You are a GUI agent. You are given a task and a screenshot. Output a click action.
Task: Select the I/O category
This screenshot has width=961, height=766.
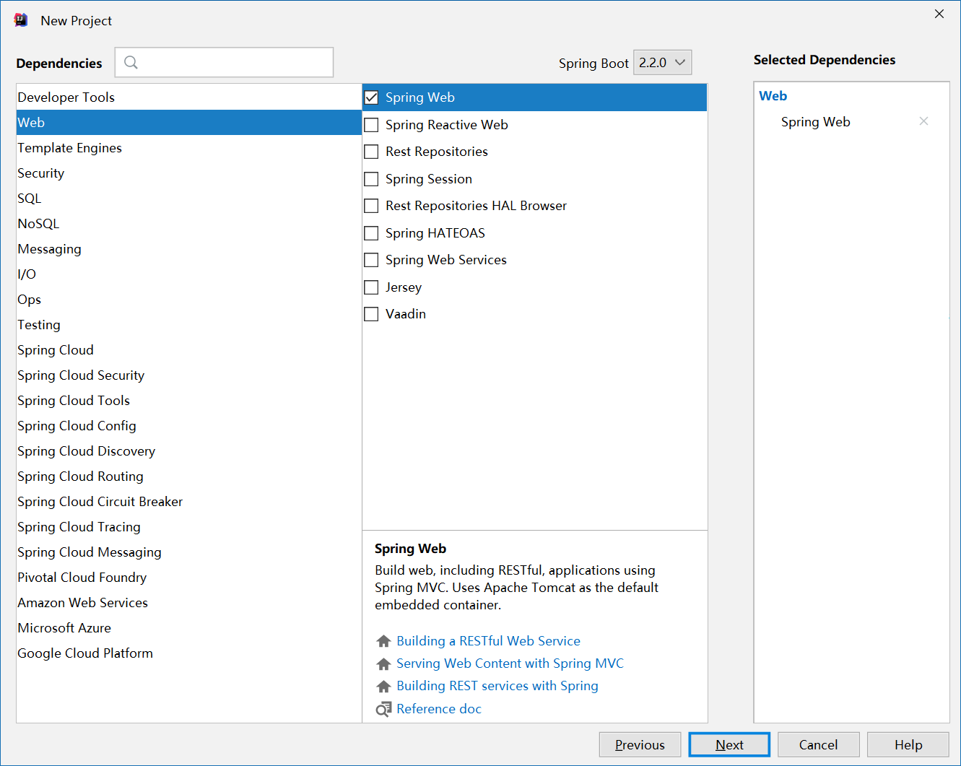click(188, 274)
